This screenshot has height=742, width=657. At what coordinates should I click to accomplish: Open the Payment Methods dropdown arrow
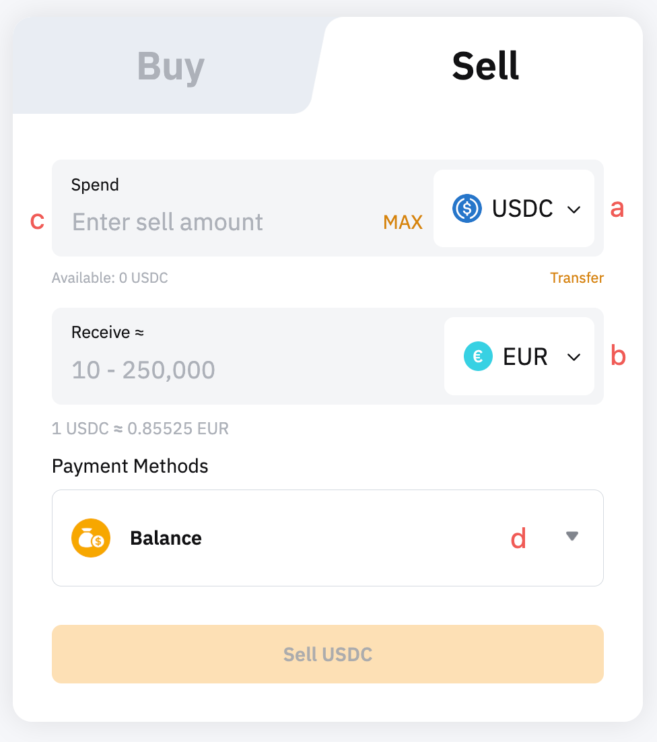point(572,537)
